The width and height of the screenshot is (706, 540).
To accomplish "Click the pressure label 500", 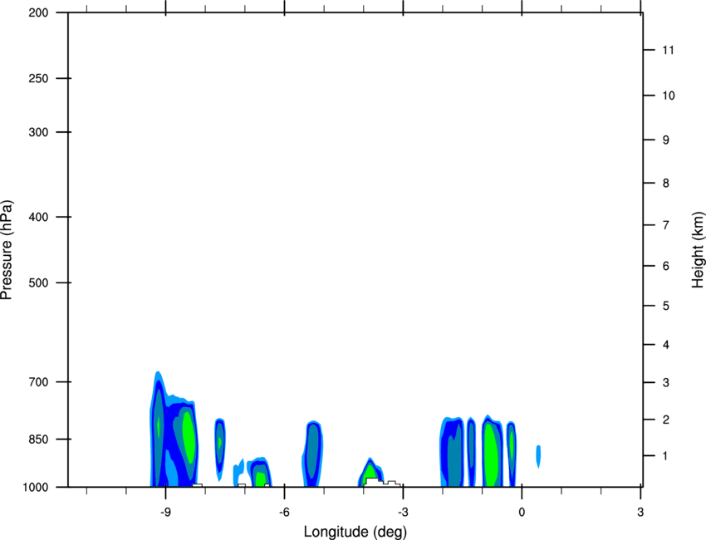I will 38,282.
